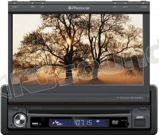Skip to next track on top bar
This screenshot has height=135, width=159.
pos(42,7)
